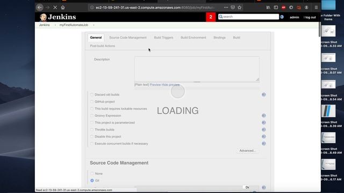This screenshot has height=193, width=344.
Task: Stop page loading with X button
Action: [x=55, y=8]
